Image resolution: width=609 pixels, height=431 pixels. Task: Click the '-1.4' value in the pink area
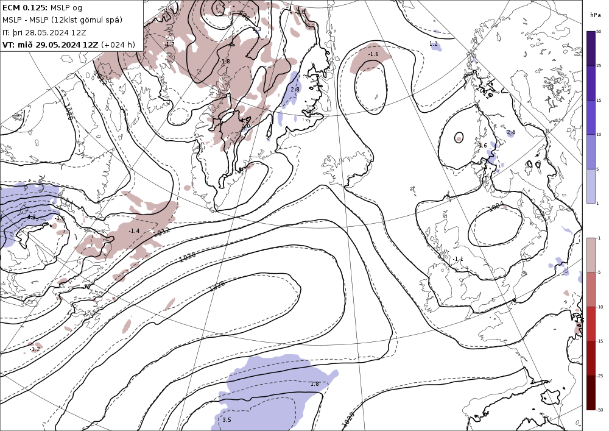[x=134, y=231]
